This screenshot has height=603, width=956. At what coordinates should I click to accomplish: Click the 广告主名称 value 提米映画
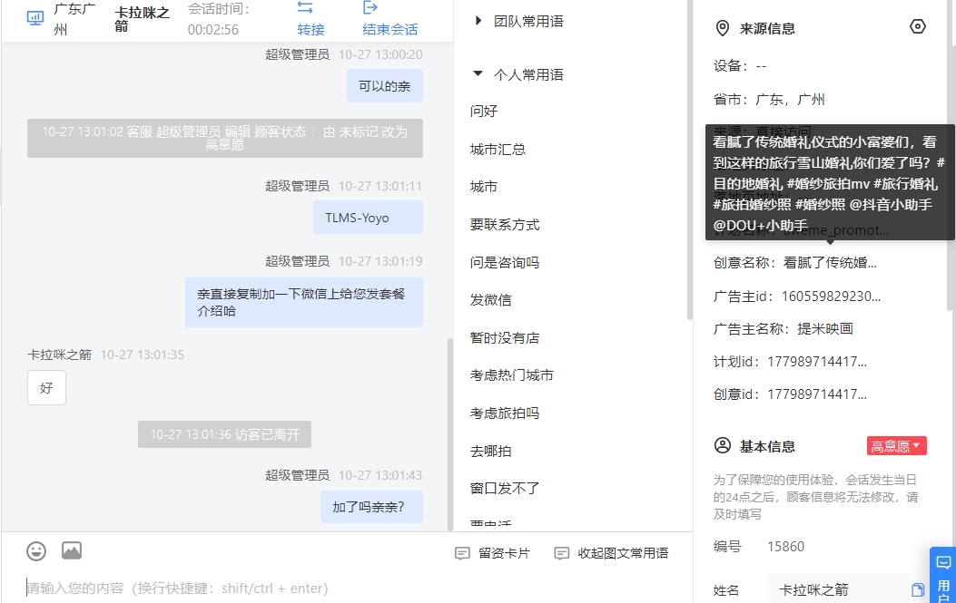point(825,329)
